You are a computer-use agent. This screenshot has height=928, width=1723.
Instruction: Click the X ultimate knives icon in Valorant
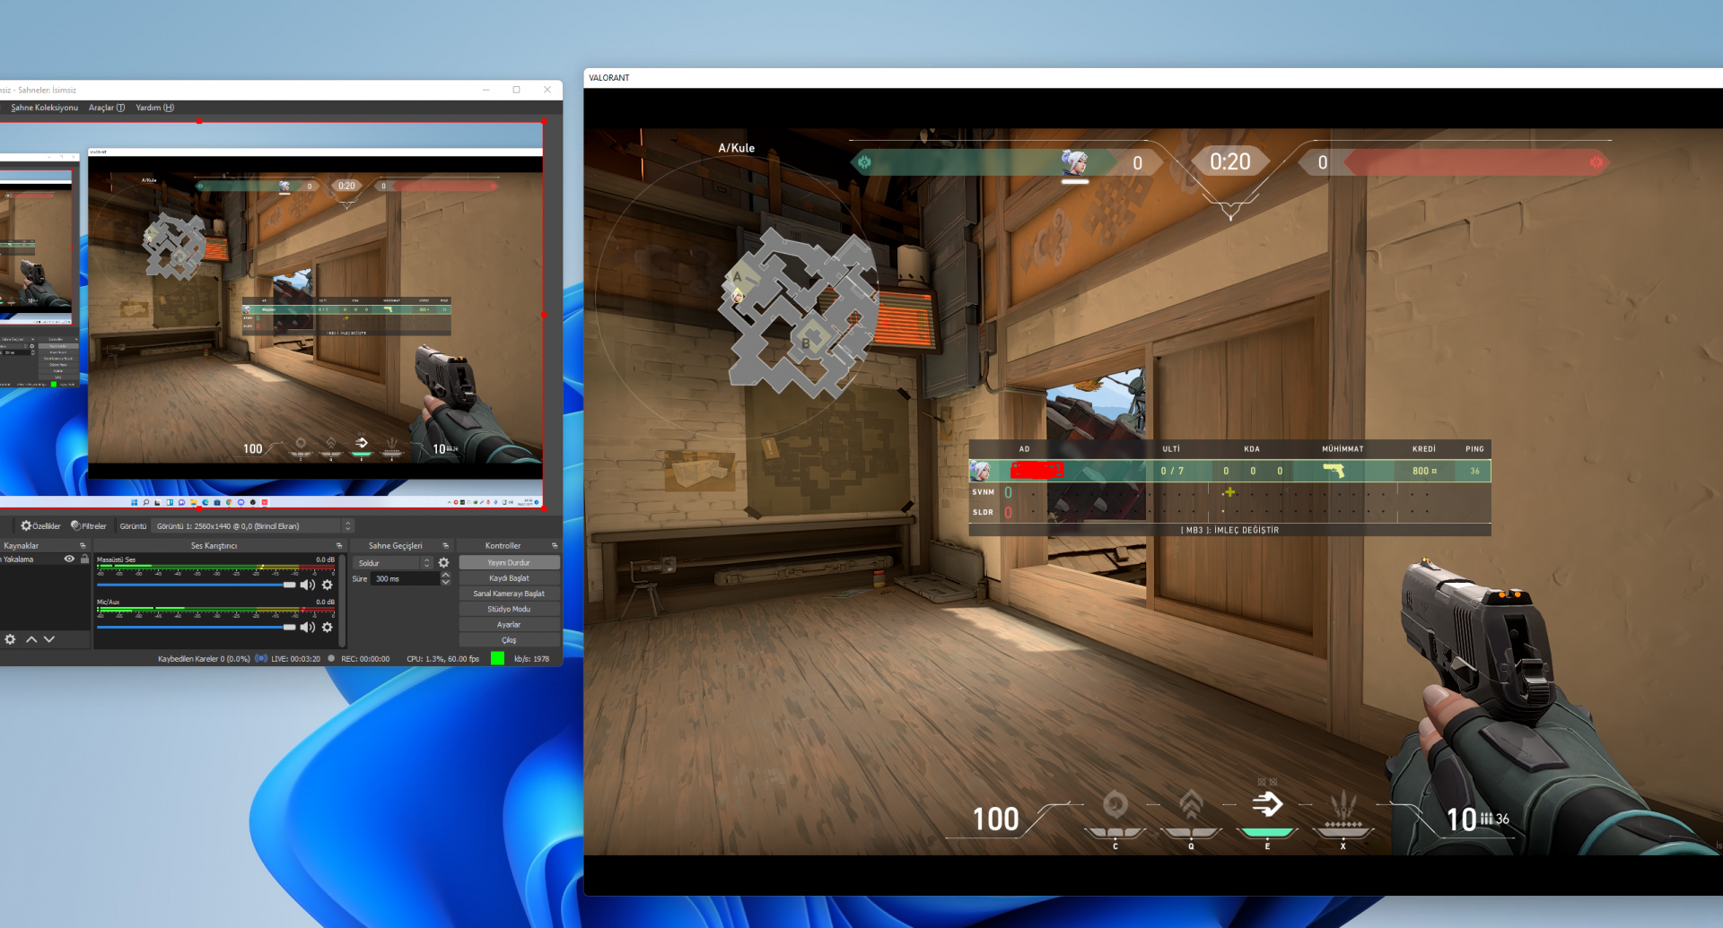(1343, 807)
